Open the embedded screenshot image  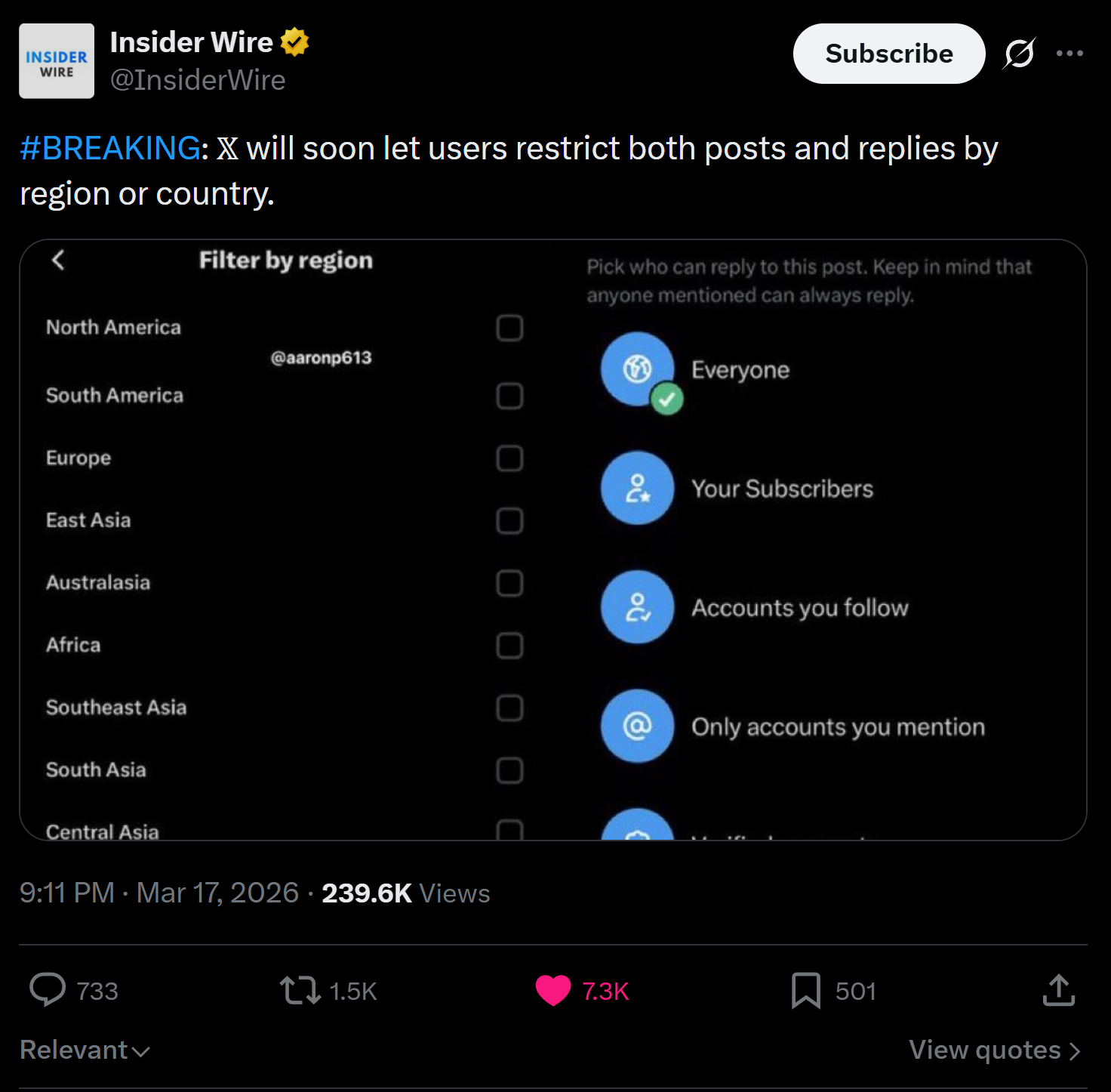pyautogui.click(x=553, y=540)
